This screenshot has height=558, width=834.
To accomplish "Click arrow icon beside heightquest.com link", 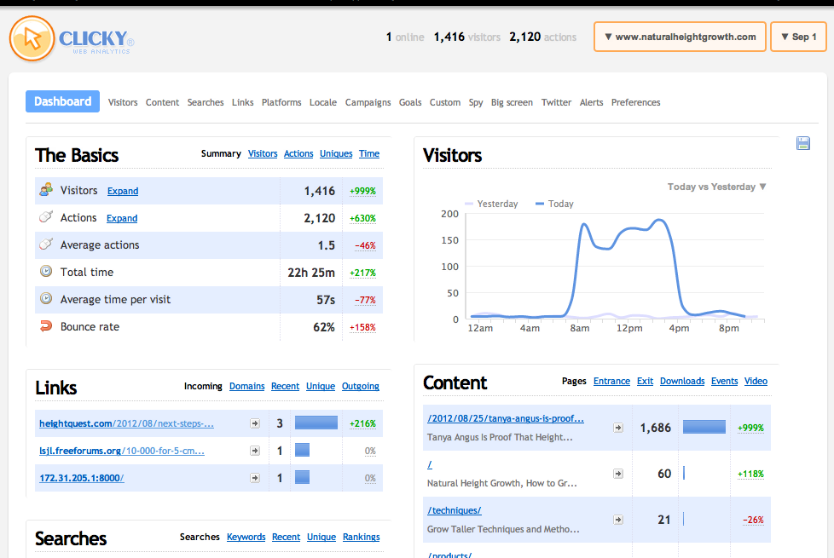I will (255, 423).
